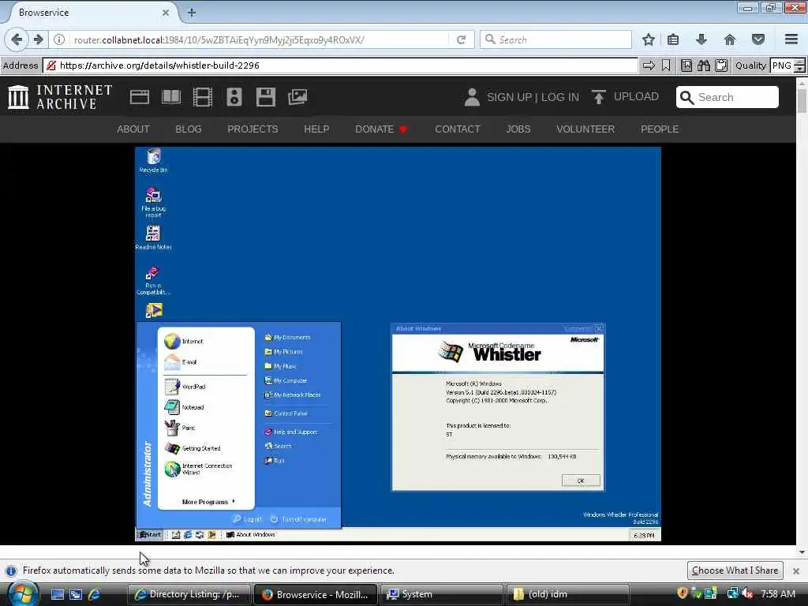
Task: Click the Whistler screenshot image
Action: tap(398, 344)
